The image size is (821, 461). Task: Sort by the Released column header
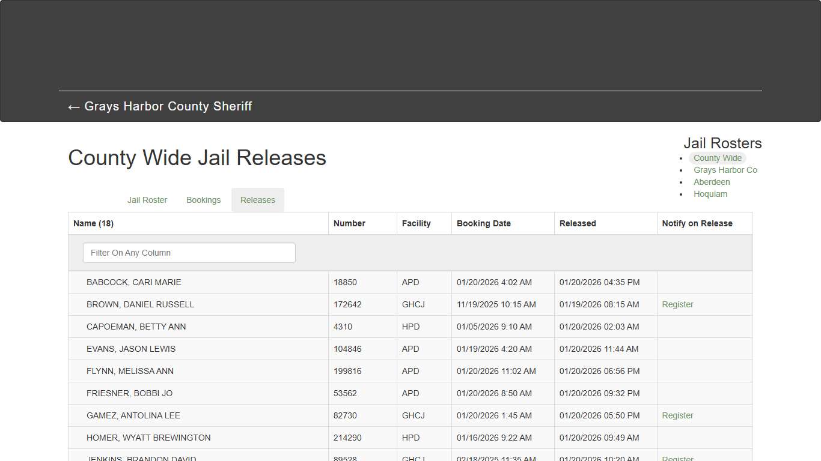[x=577, y=223]
